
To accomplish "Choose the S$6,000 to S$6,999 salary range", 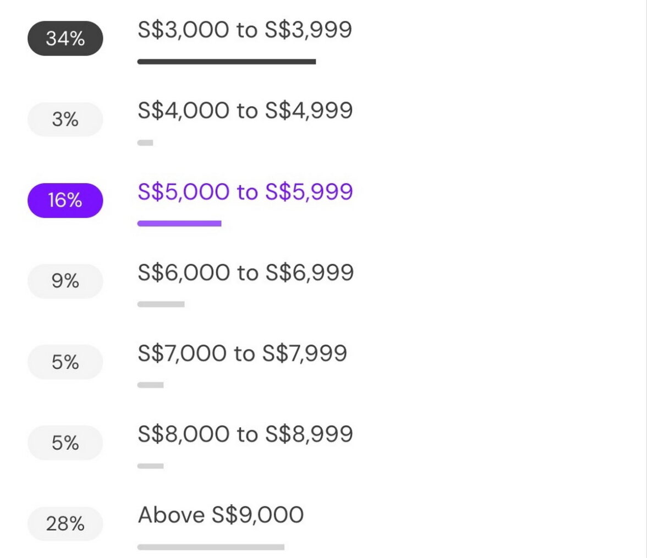I will click(x=245, y=272).
